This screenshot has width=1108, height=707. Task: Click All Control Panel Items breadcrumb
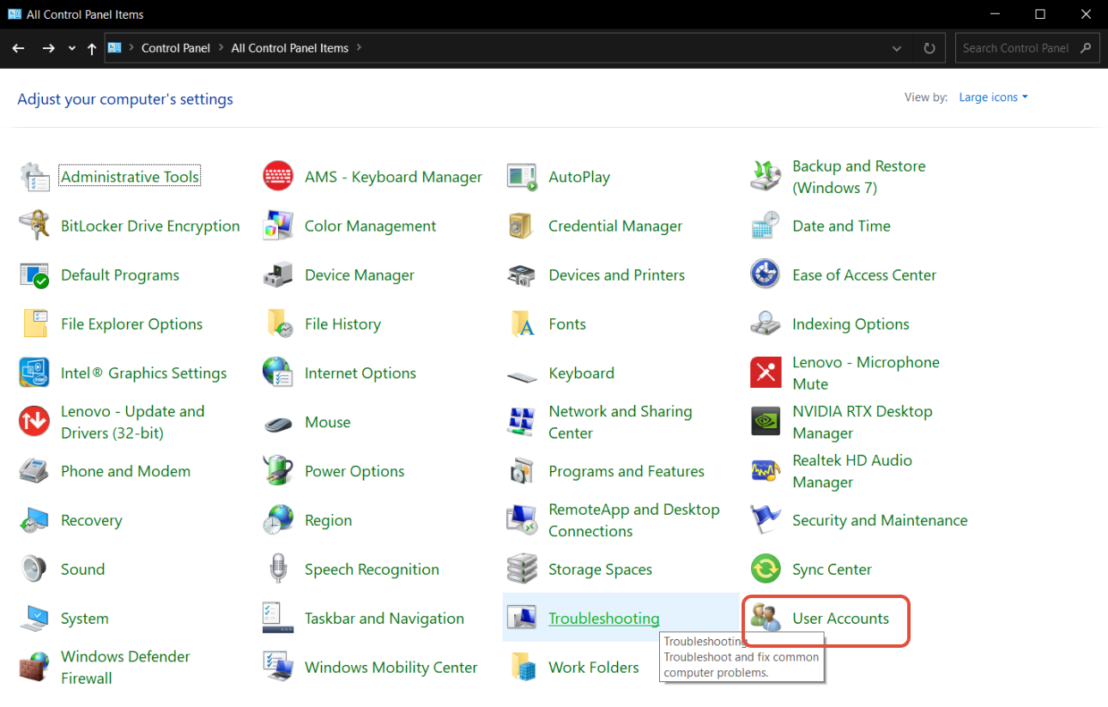(x=290, y=48)
